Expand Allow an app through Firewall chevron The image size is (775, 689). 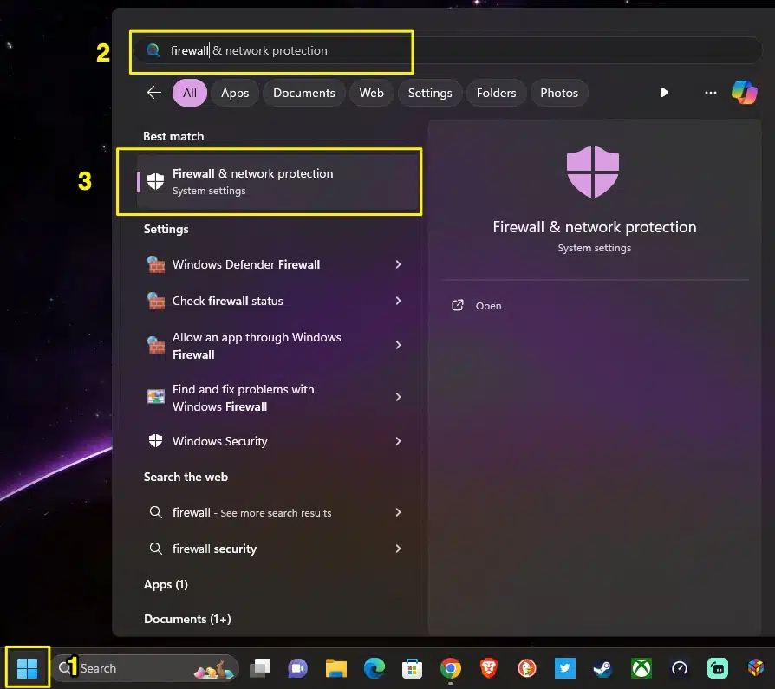pyautogui.click(x=398, y=345)
